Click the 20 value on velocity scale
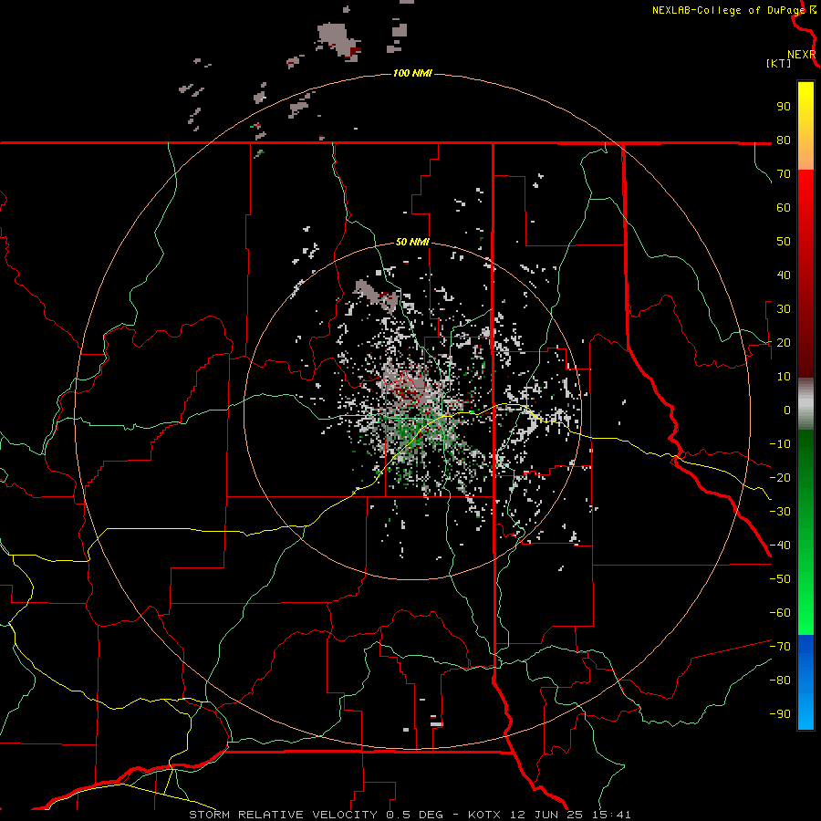 click(x=784, y=342)
